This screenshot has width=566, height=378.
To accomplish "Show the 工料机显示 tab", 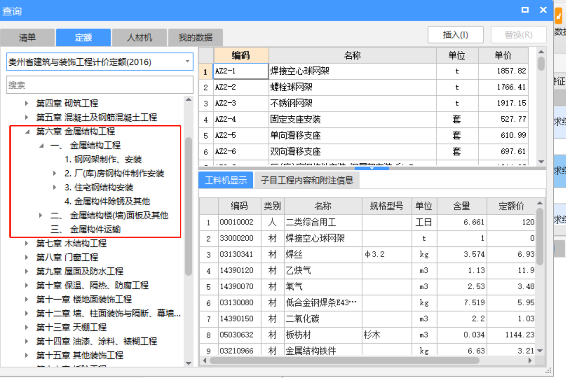I will click(x=226, y=180).
